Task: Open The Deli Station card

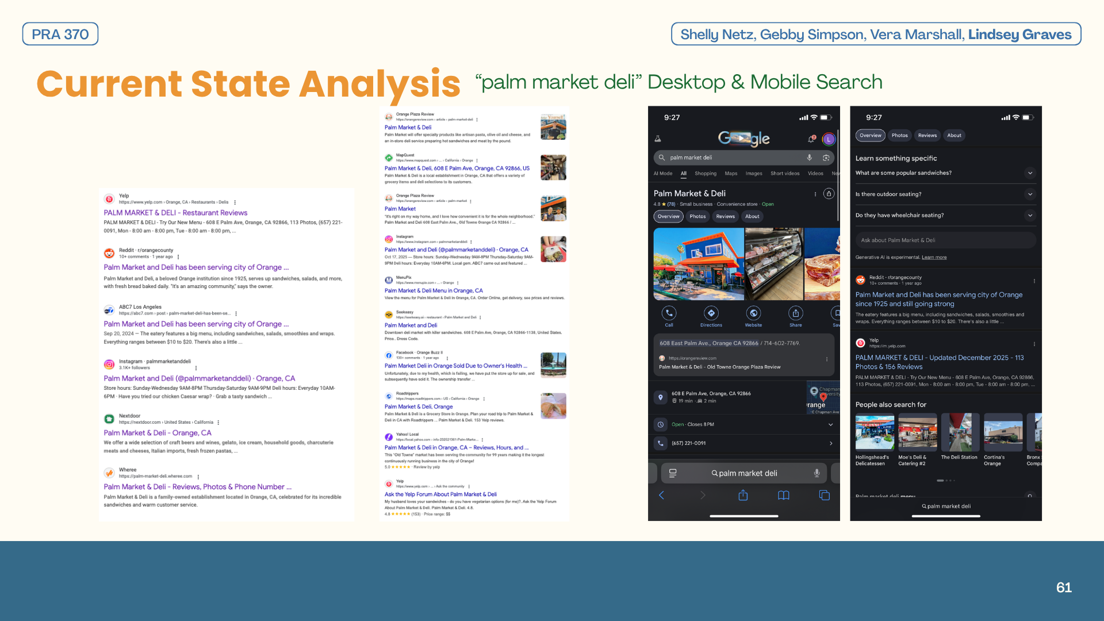Action: click(x=960, y=437)
